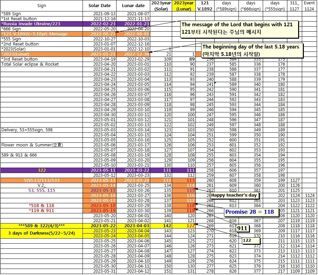The height and width of the screenshot is (275, 318).
Task: Click the purple Russia invade Ukraine/223 cell
Action: point(41,24)
